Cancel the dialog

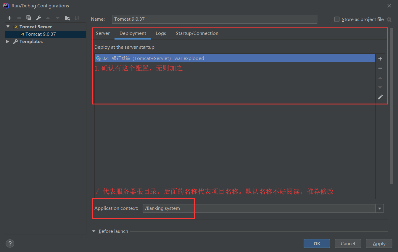(x=348, y=243)
